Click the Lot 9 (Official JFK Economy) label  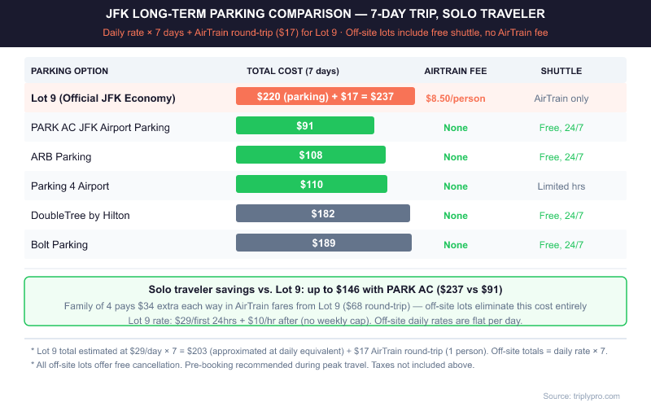(x=103, y=98)
